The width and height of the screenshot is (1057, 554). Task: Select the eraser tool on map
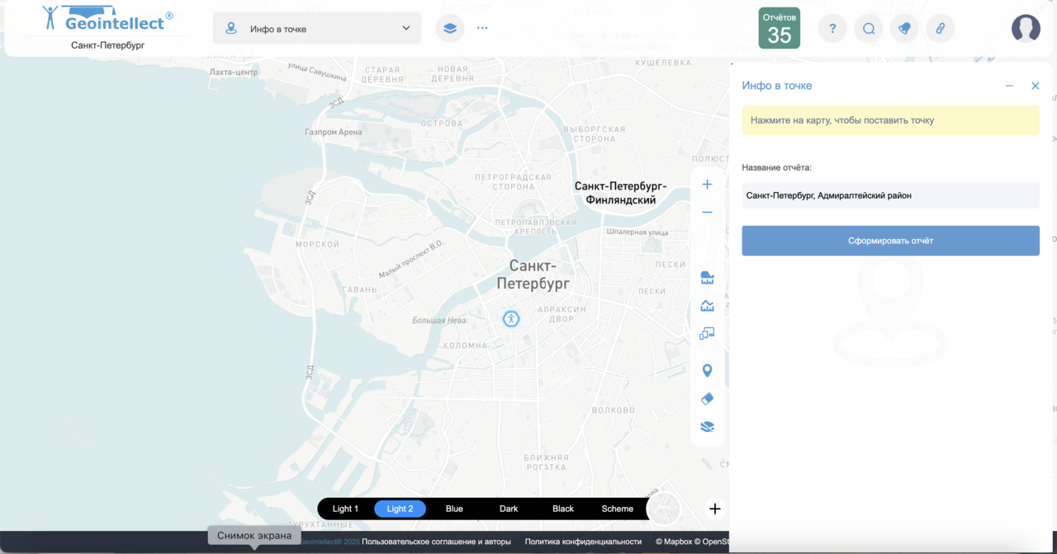(707, 399)
